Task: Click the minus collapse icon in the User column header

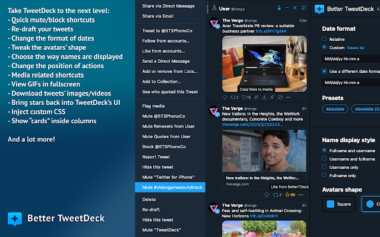Action: tap(287, 8)
